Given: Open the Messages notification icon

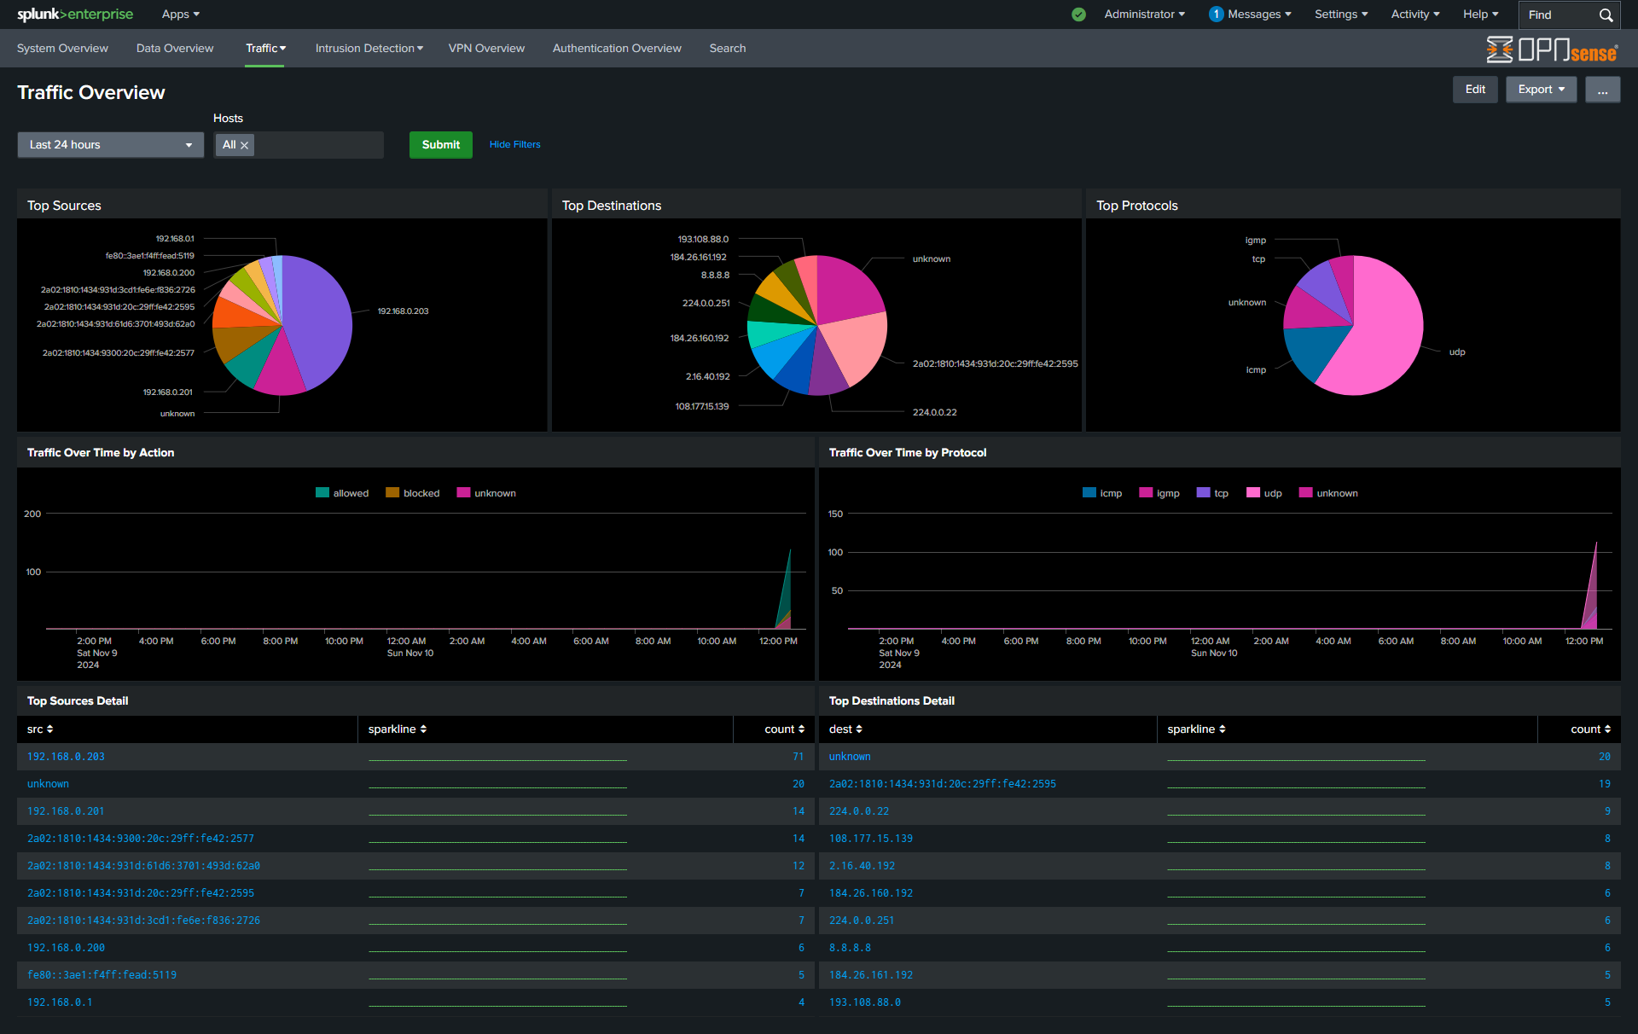Looking at the screenshot, I should pyautogui.click(x=1215, y=14).
